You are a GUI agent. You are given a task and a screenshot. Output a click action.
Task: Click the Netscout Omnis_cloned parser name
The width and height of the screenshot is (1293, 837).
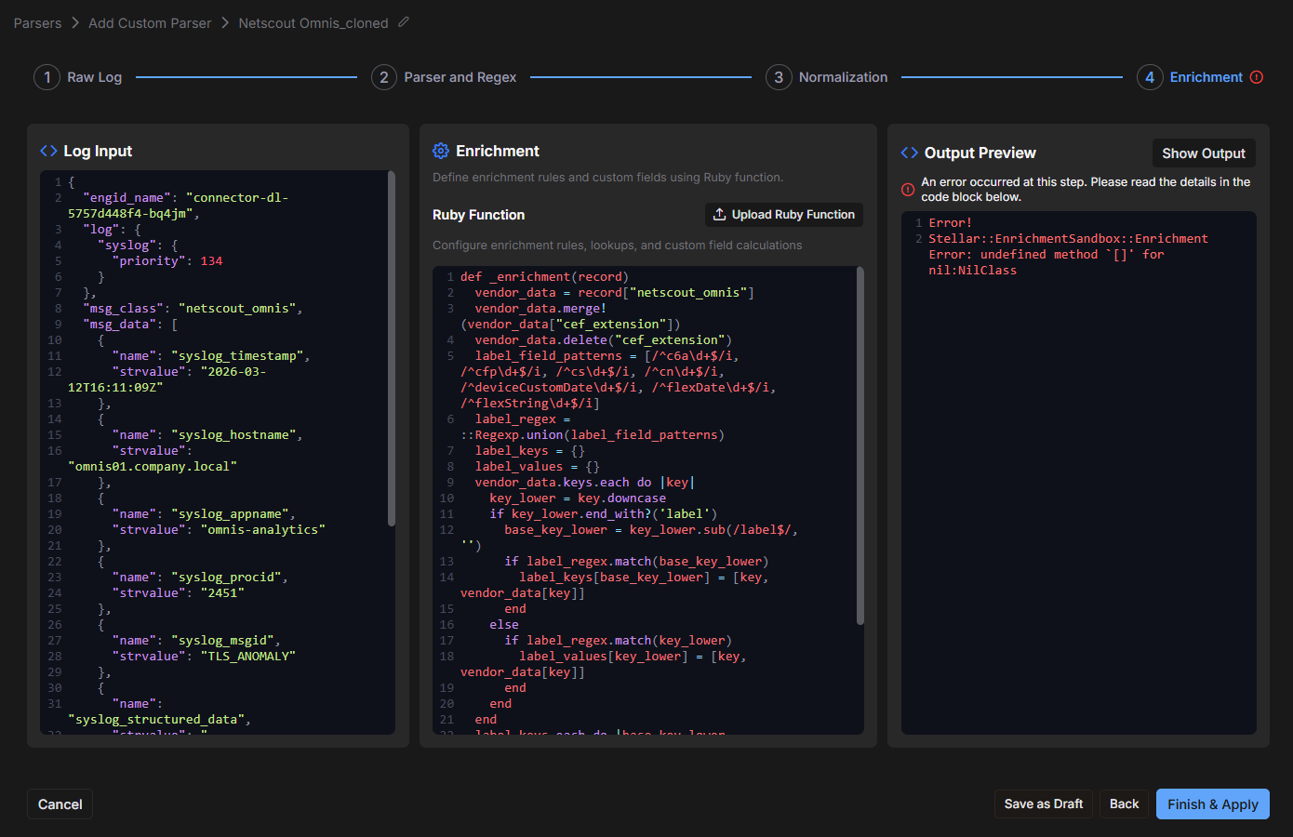[313, 22]
